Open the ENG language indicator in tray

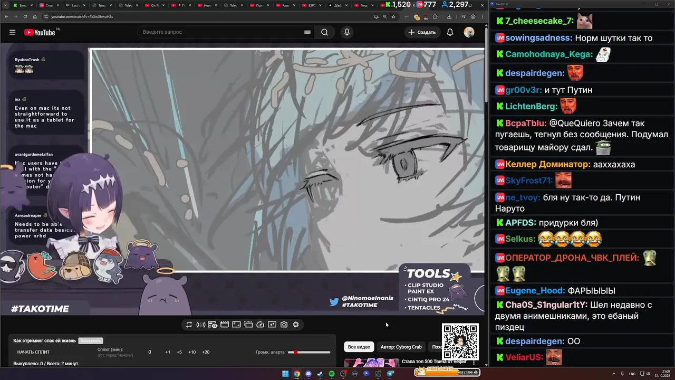point(632,374)
